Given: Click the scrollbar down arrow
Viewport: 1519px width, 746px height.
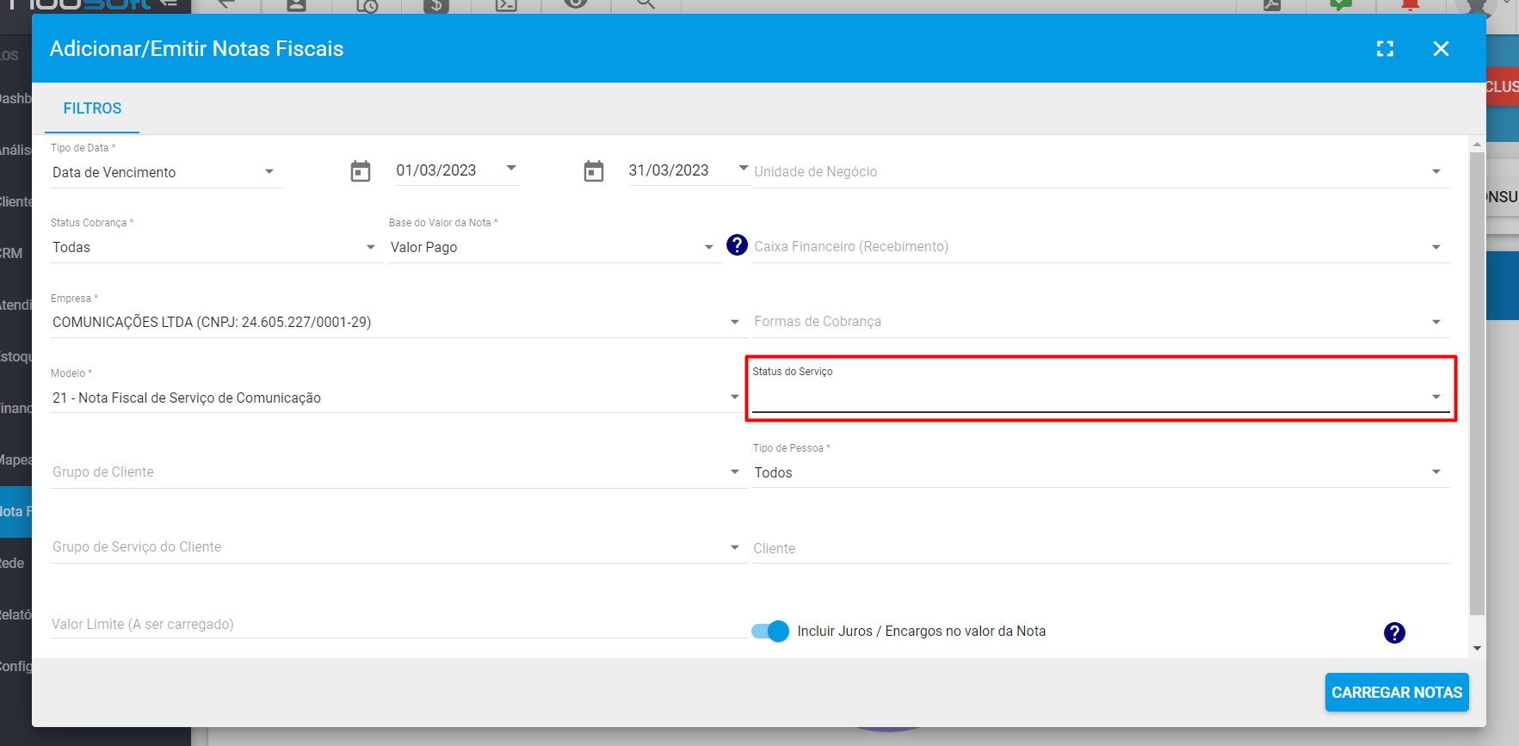Looking at the screenshot, I should point(1477,649).
